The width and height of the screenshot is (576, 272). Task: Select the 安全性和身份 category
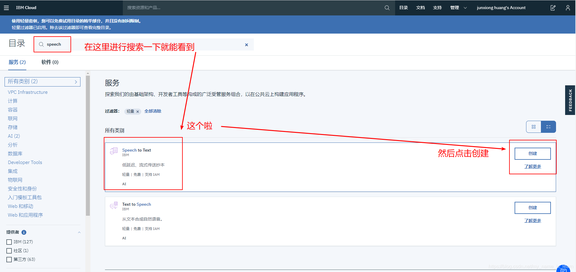22,189
